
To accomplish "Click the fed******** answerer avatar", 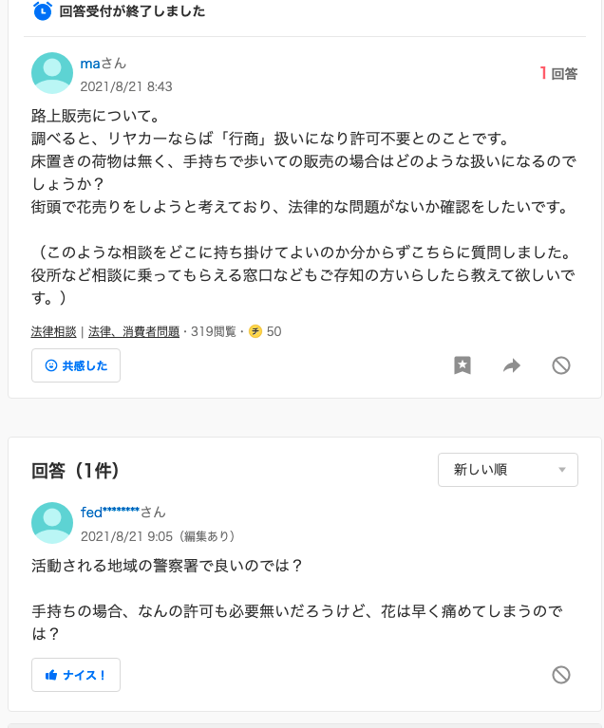I will [x=52, y=523].
